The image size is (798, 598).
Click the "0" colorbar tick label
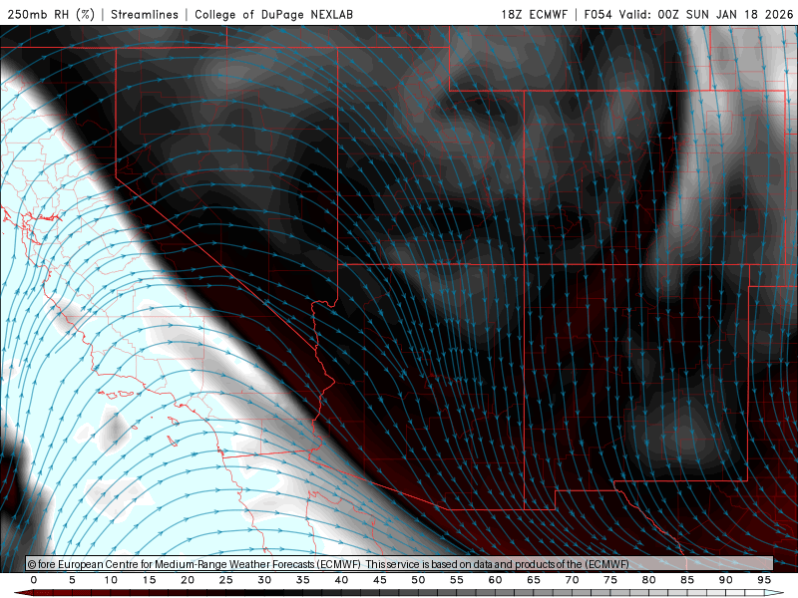(34, 580)
